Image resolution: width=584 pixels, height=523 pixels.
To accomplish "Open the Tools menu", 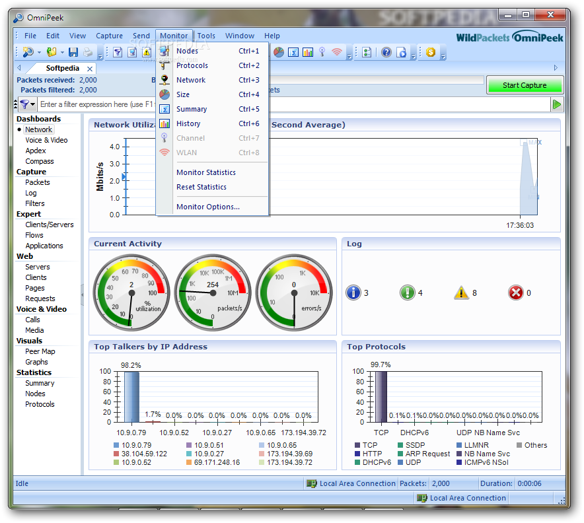I will pyautogui.click(x=206, y=36).
